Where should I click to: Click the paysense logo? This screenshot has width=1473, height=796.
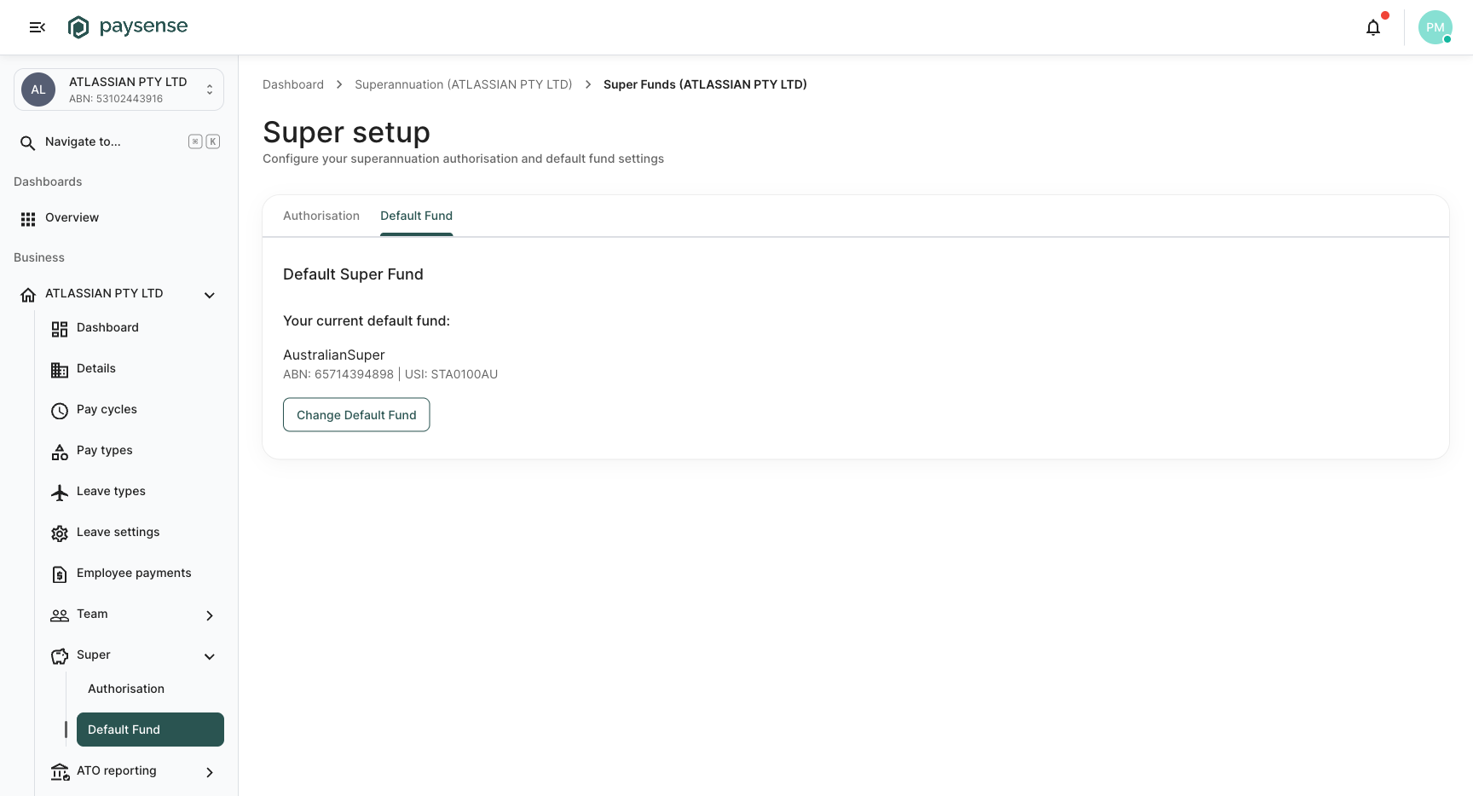point(128,27)
